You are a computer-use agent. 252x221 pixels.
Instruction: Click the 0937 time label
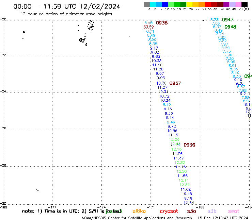tap(175, 83)
